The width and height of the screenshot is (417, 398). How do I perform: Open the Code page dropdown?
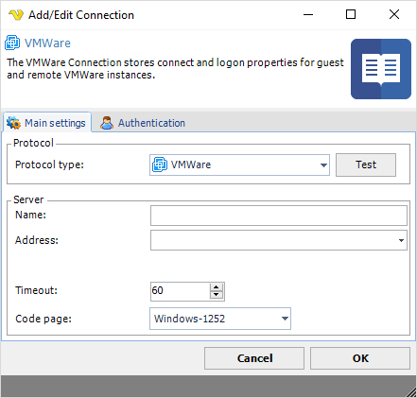(x=220, y=319)
